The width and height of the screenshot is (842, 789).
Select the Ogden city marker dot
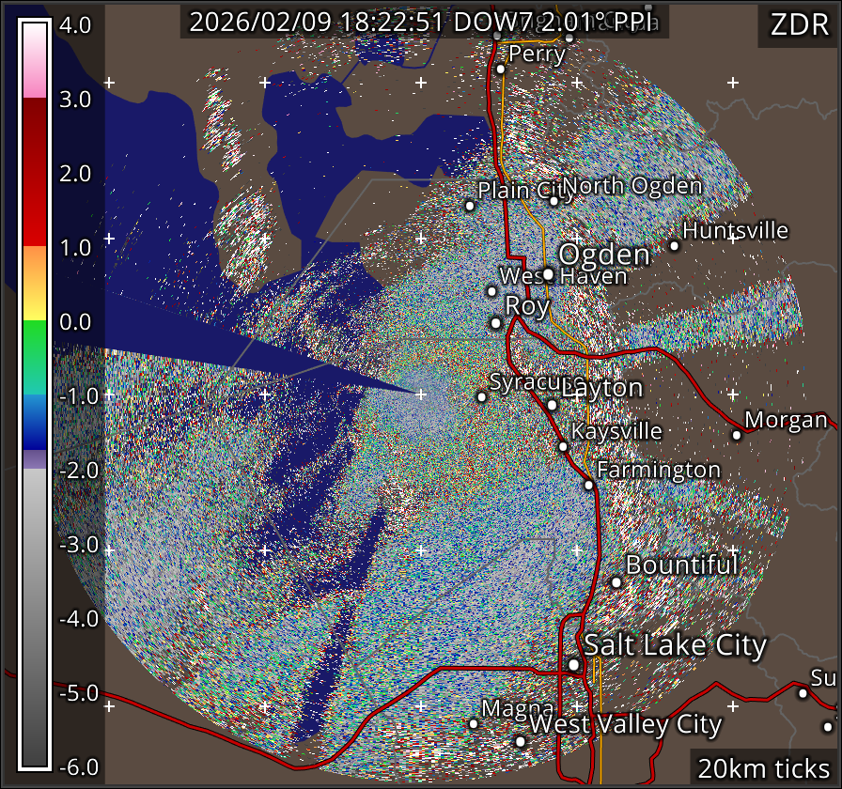click(x=549, y=274)
